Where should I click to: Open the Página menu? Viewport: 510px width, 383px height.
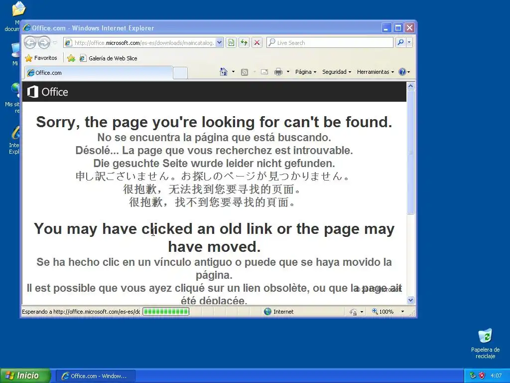tap(306, 72)
